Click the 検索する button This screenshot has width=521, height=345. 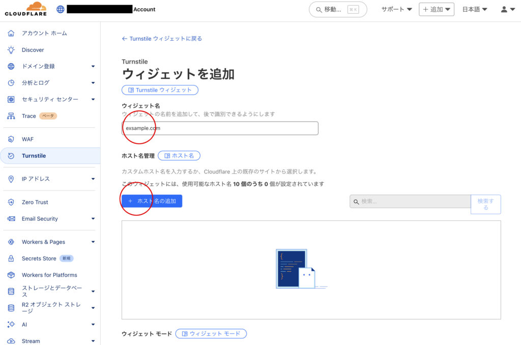(x=486, y=204)
